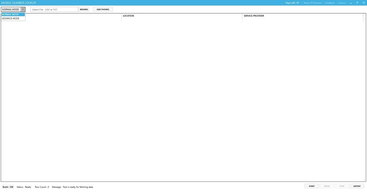The height and width of the screenshot is (192, 367).
Task: Restore down the application window
Action: 357,3
